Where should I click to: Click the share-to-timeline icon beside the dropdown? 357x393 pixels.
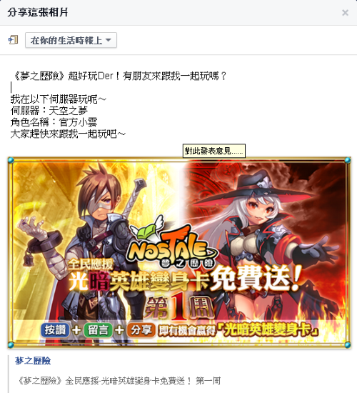[13, 40]
